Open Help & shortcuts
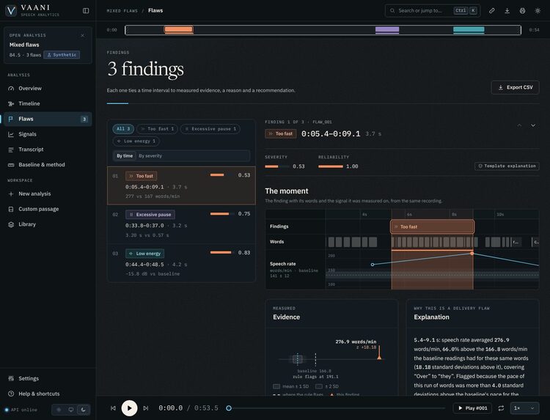The image size is (550, 420). tap(48, 394)
